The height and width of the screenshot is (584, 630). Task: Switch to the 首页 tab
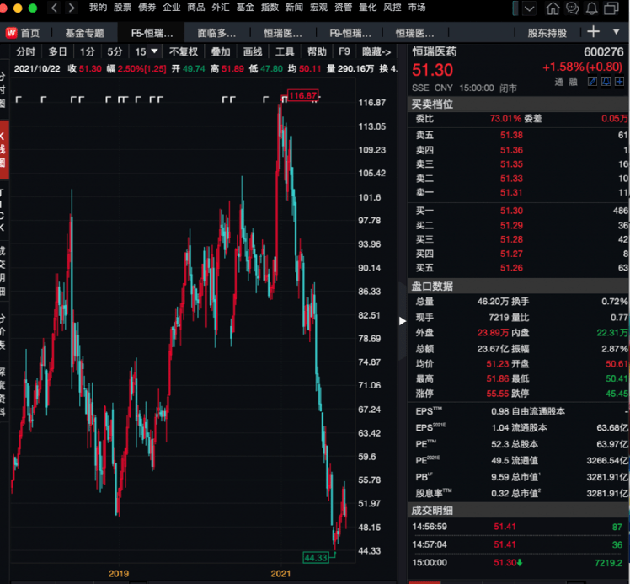tap(30, 33)
